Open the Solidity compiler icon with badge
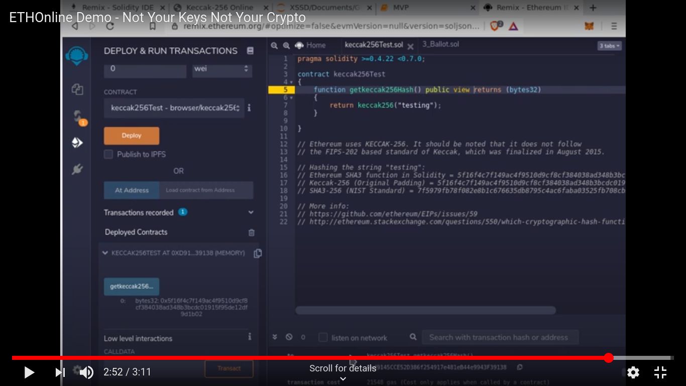Screen dimensions: 686x386 click(x=78, y=118)
